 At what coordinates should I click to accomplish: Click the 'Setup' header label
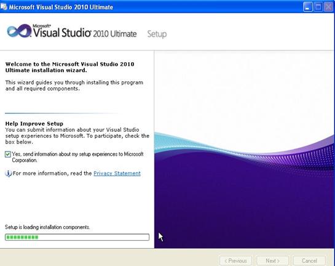coord(157,34)
